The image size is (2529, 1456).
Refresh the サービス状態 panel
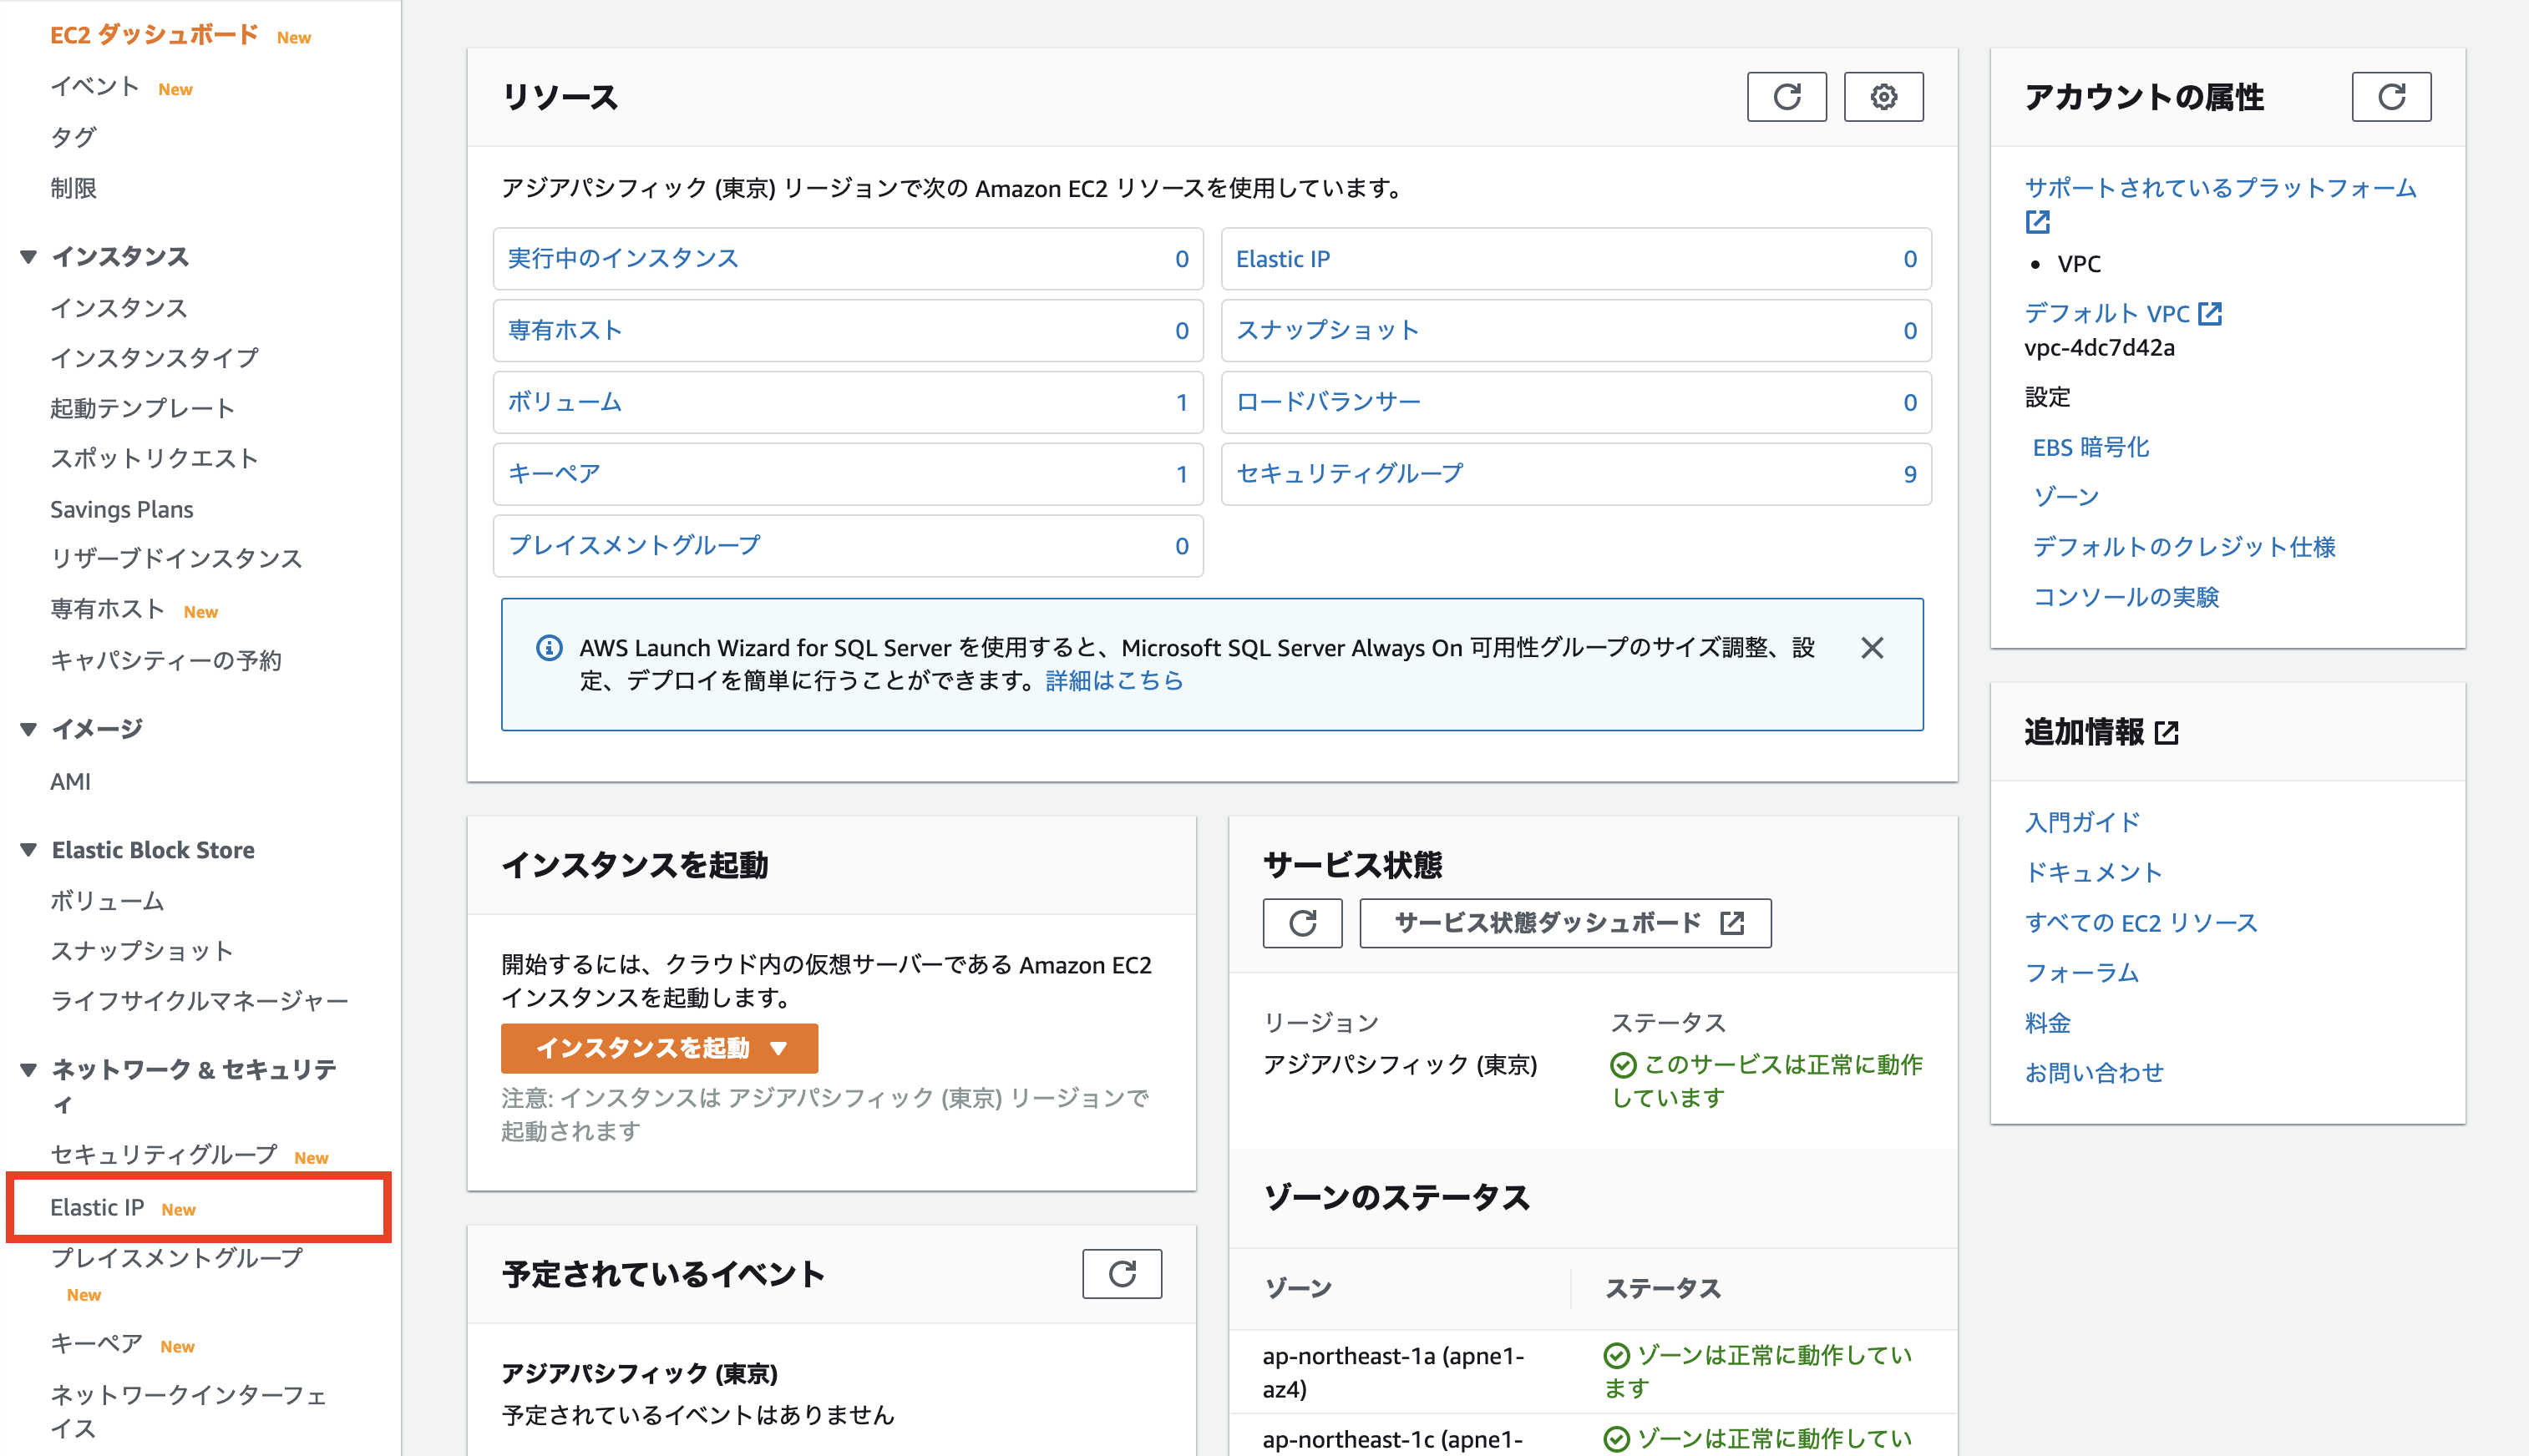pyautogui.click(x=1303, y=923)
